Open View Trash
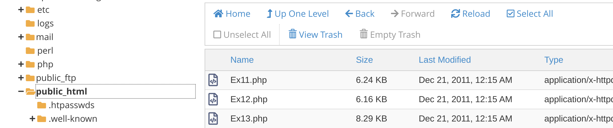Screen dimensions: 613x128 [315, 35]
